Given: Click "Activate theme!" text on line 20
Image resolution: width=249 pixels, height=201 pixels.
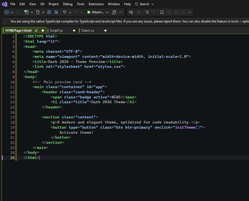Looking at the screenshot, I should pos(77,132).
